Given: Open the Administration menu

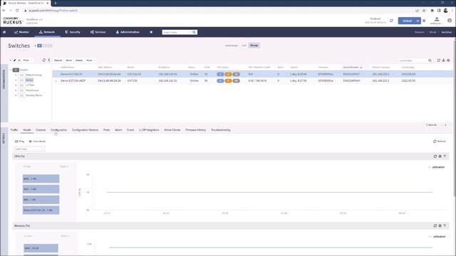Looking at the screenshot, I should 128,32.
